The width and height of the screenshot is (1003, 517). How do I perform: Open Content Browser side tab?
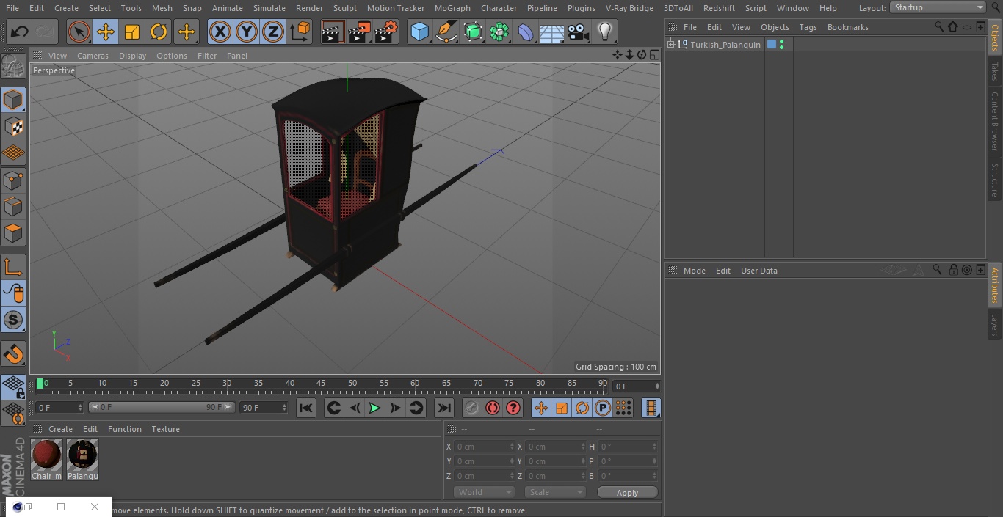[x=995, y=121]
